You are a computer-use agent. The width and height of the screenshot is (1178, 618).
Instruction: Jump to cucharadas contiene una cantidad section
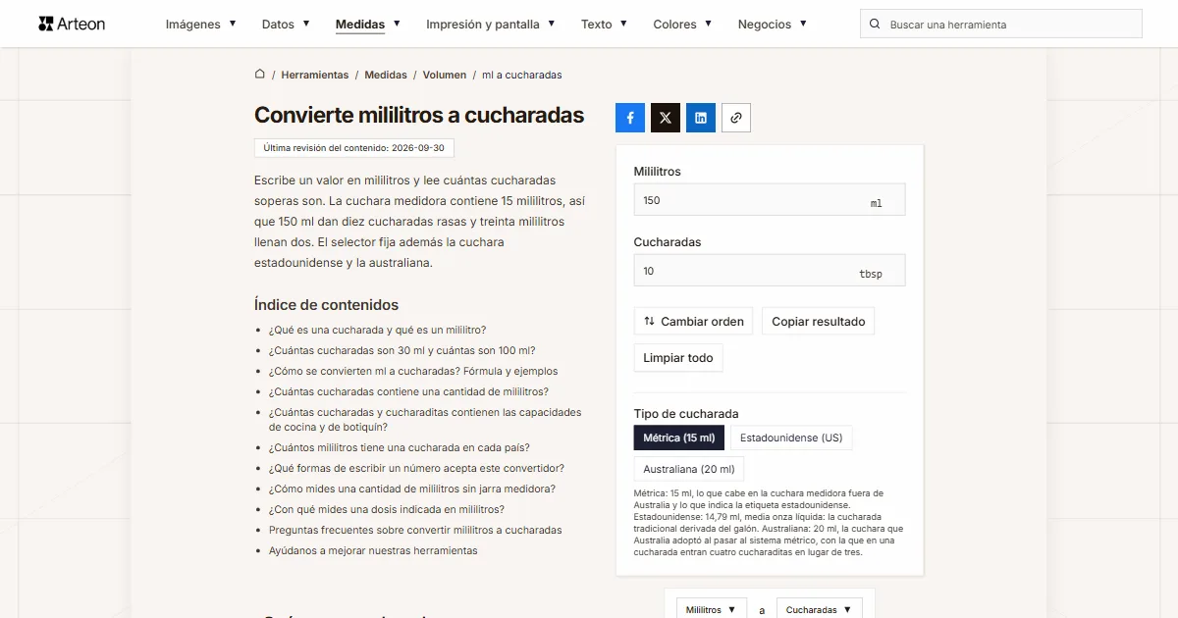(408, 391)
